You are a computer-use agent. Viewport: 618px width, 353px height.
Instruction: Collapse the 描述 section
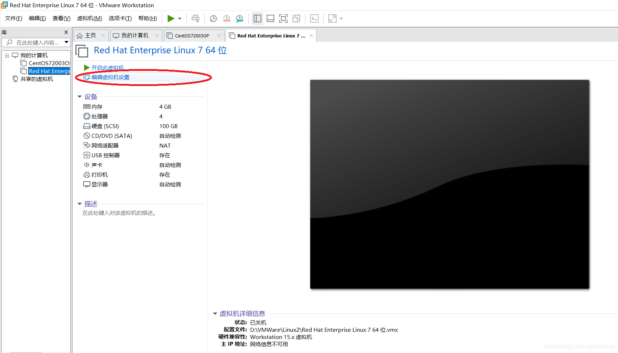click(80, 204)
